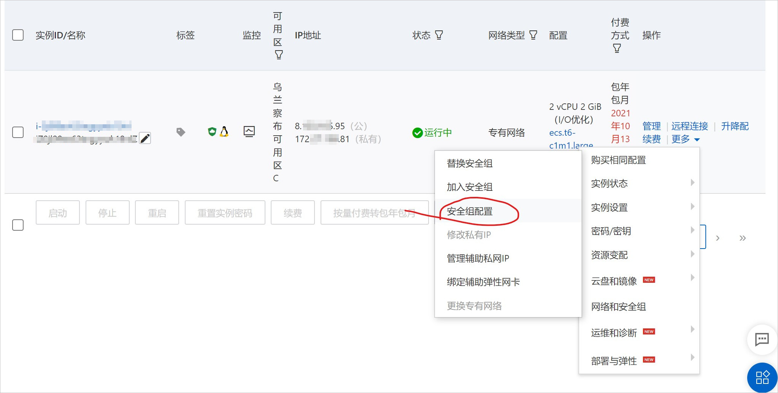
Task: Click the Linux penguin OS icon
Action: (x=224, y=132)
